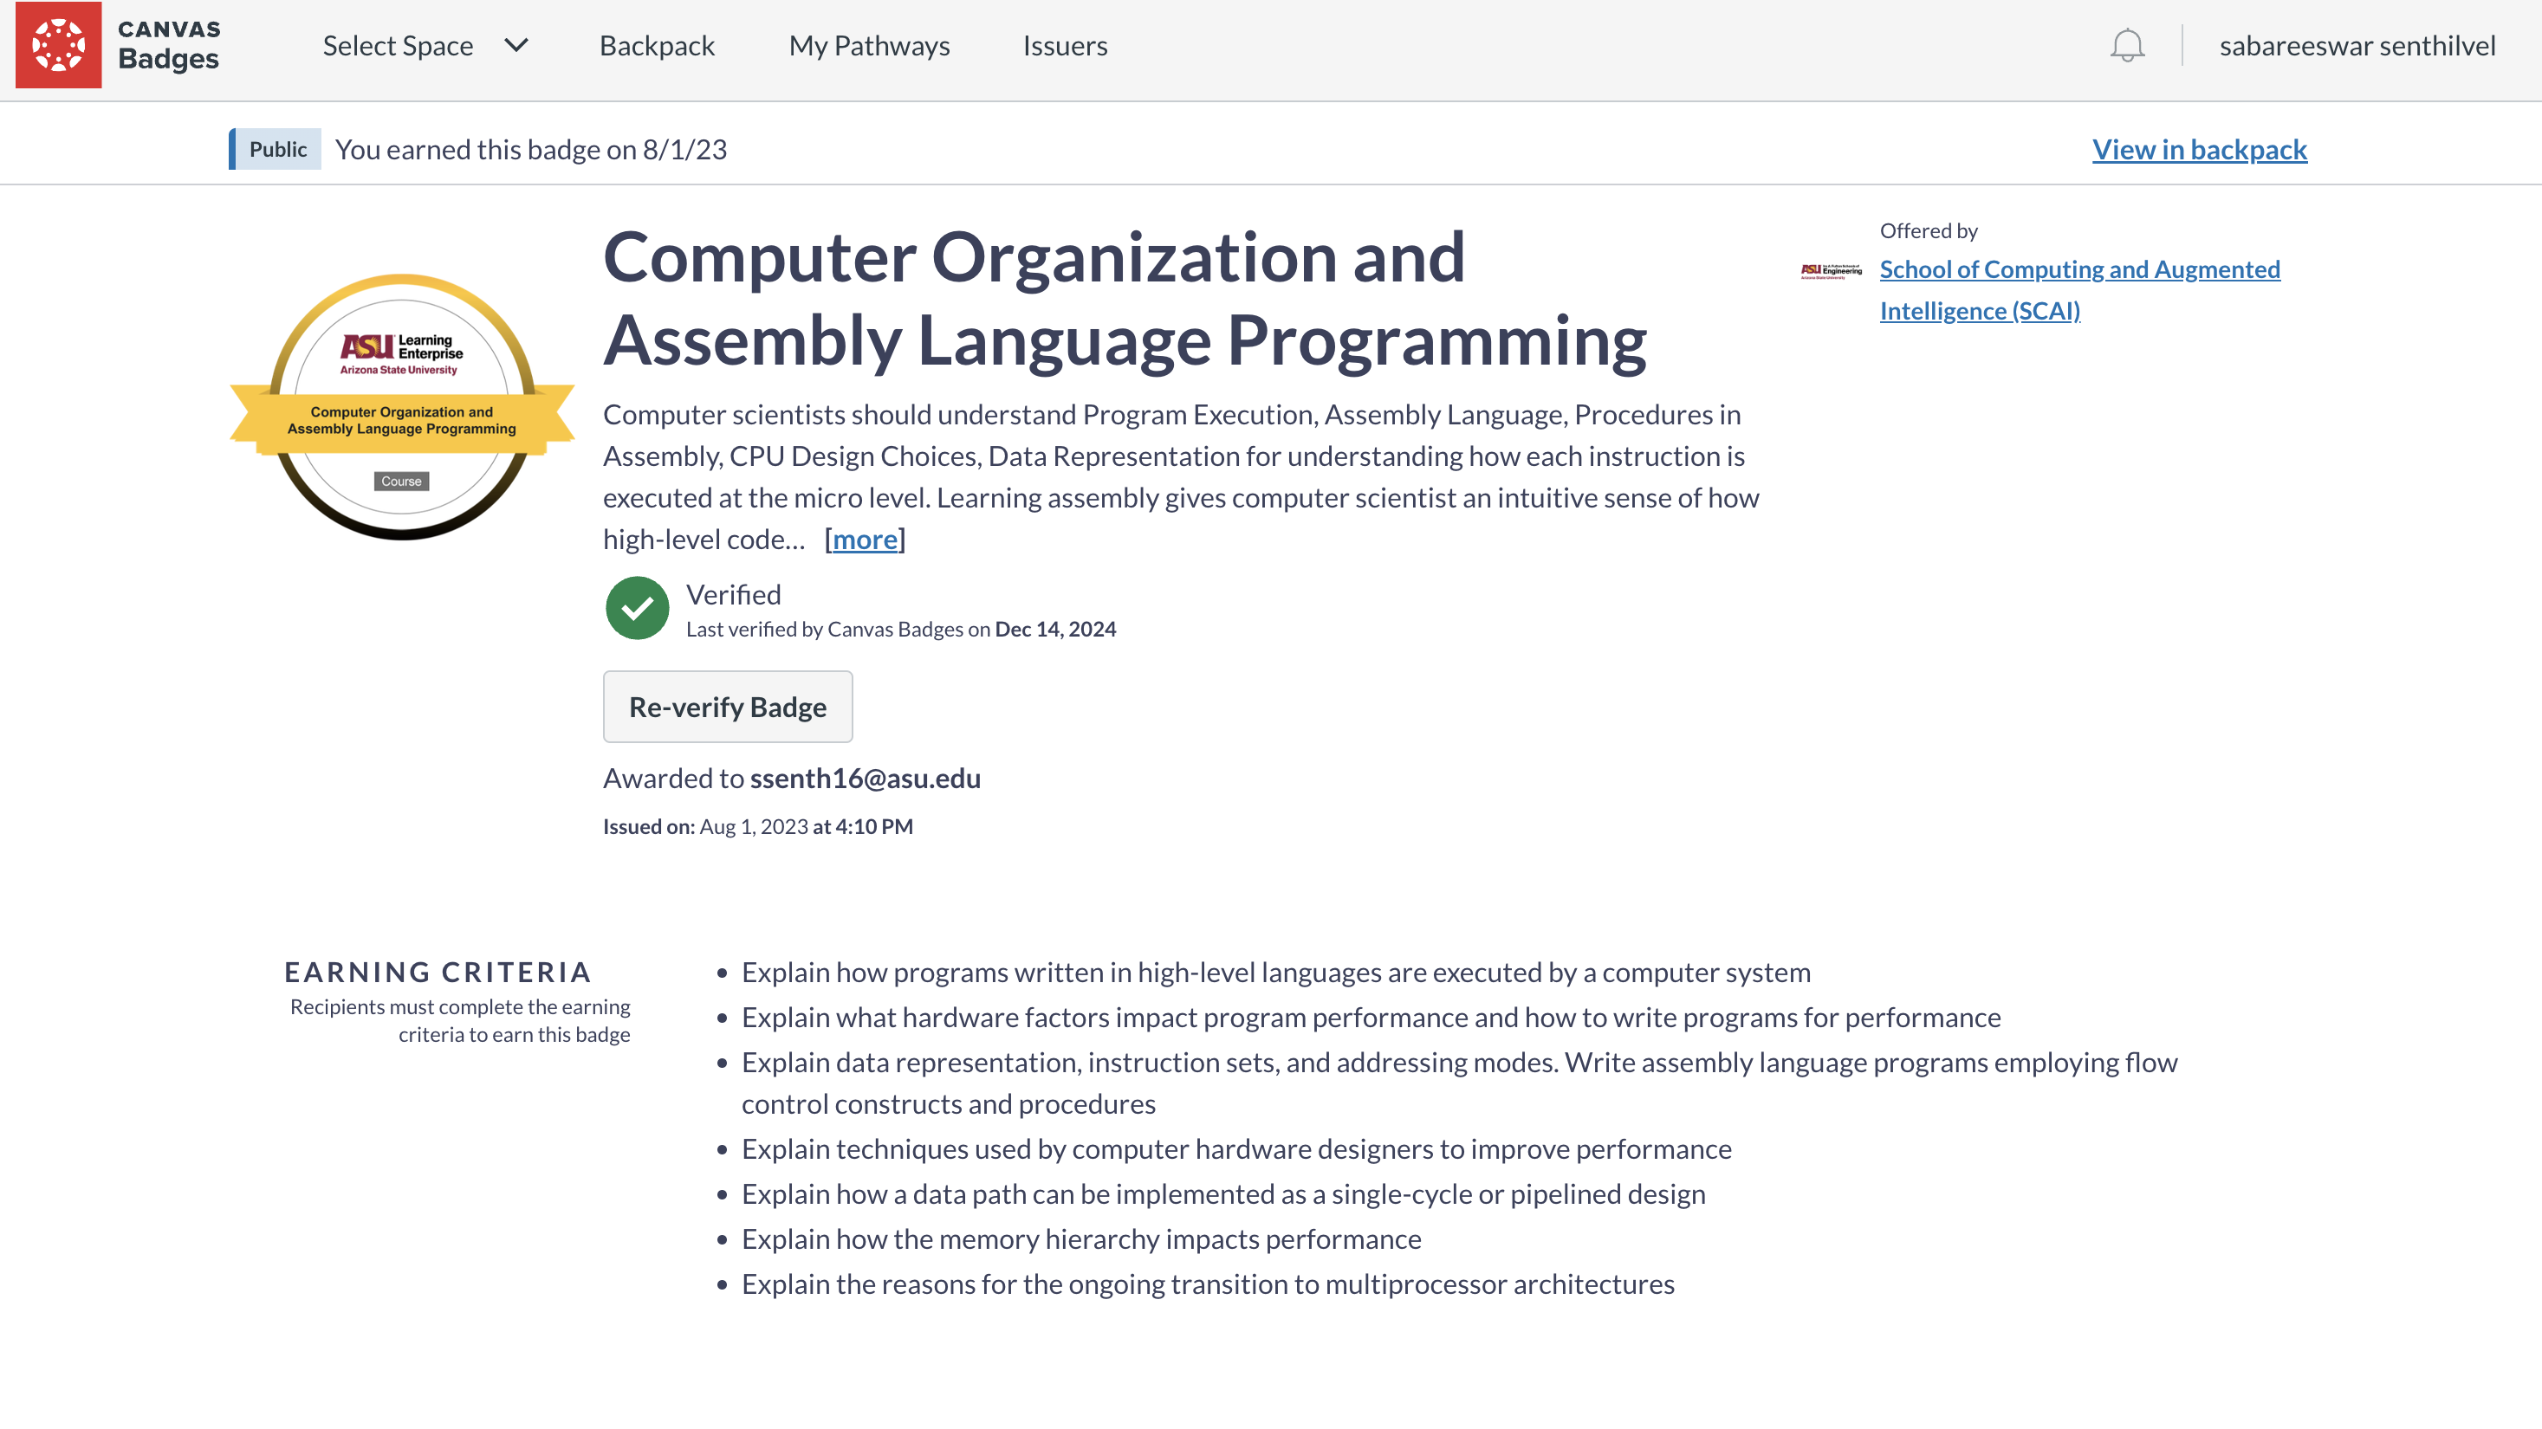Click criterion about hardware designers' techniques
Screen dimensions: 2542x1429
coord(1236,1149)
